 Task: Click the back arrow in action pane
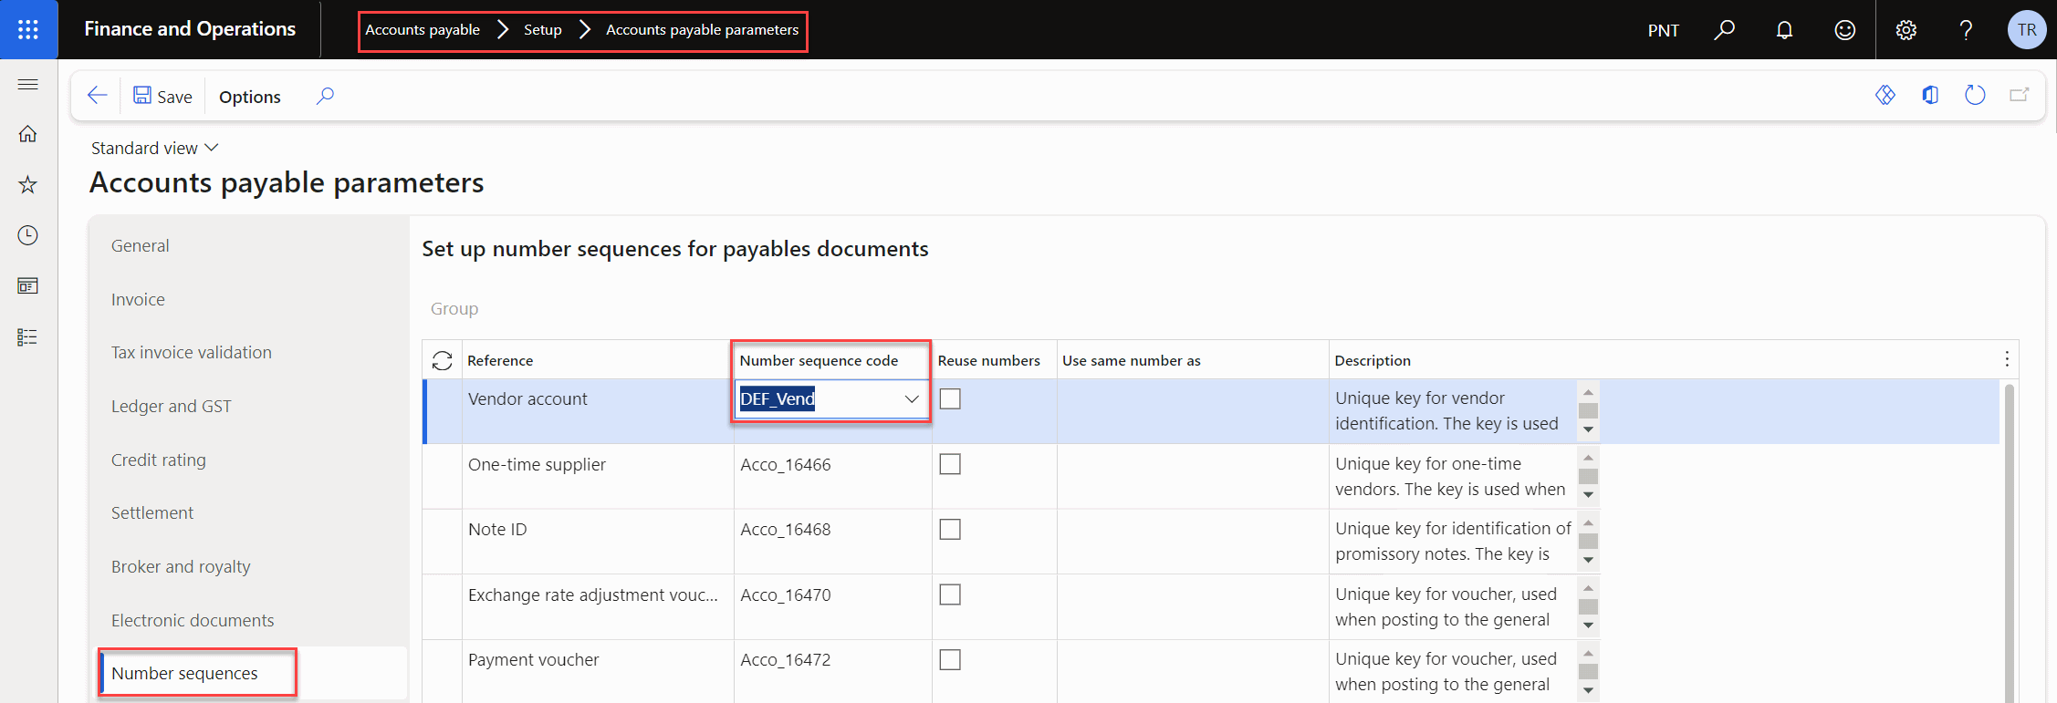click(x=97, y=96)
